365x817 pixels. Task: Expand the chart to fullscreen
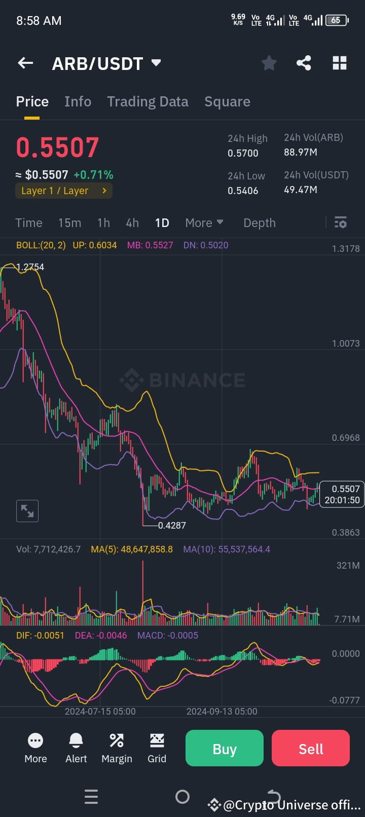click(27, 511)
